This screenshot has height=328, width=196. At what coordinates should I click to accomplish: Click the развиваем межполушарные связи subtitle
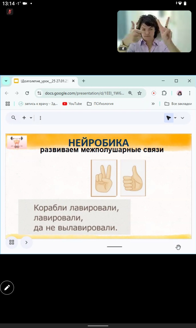(102, 150)
